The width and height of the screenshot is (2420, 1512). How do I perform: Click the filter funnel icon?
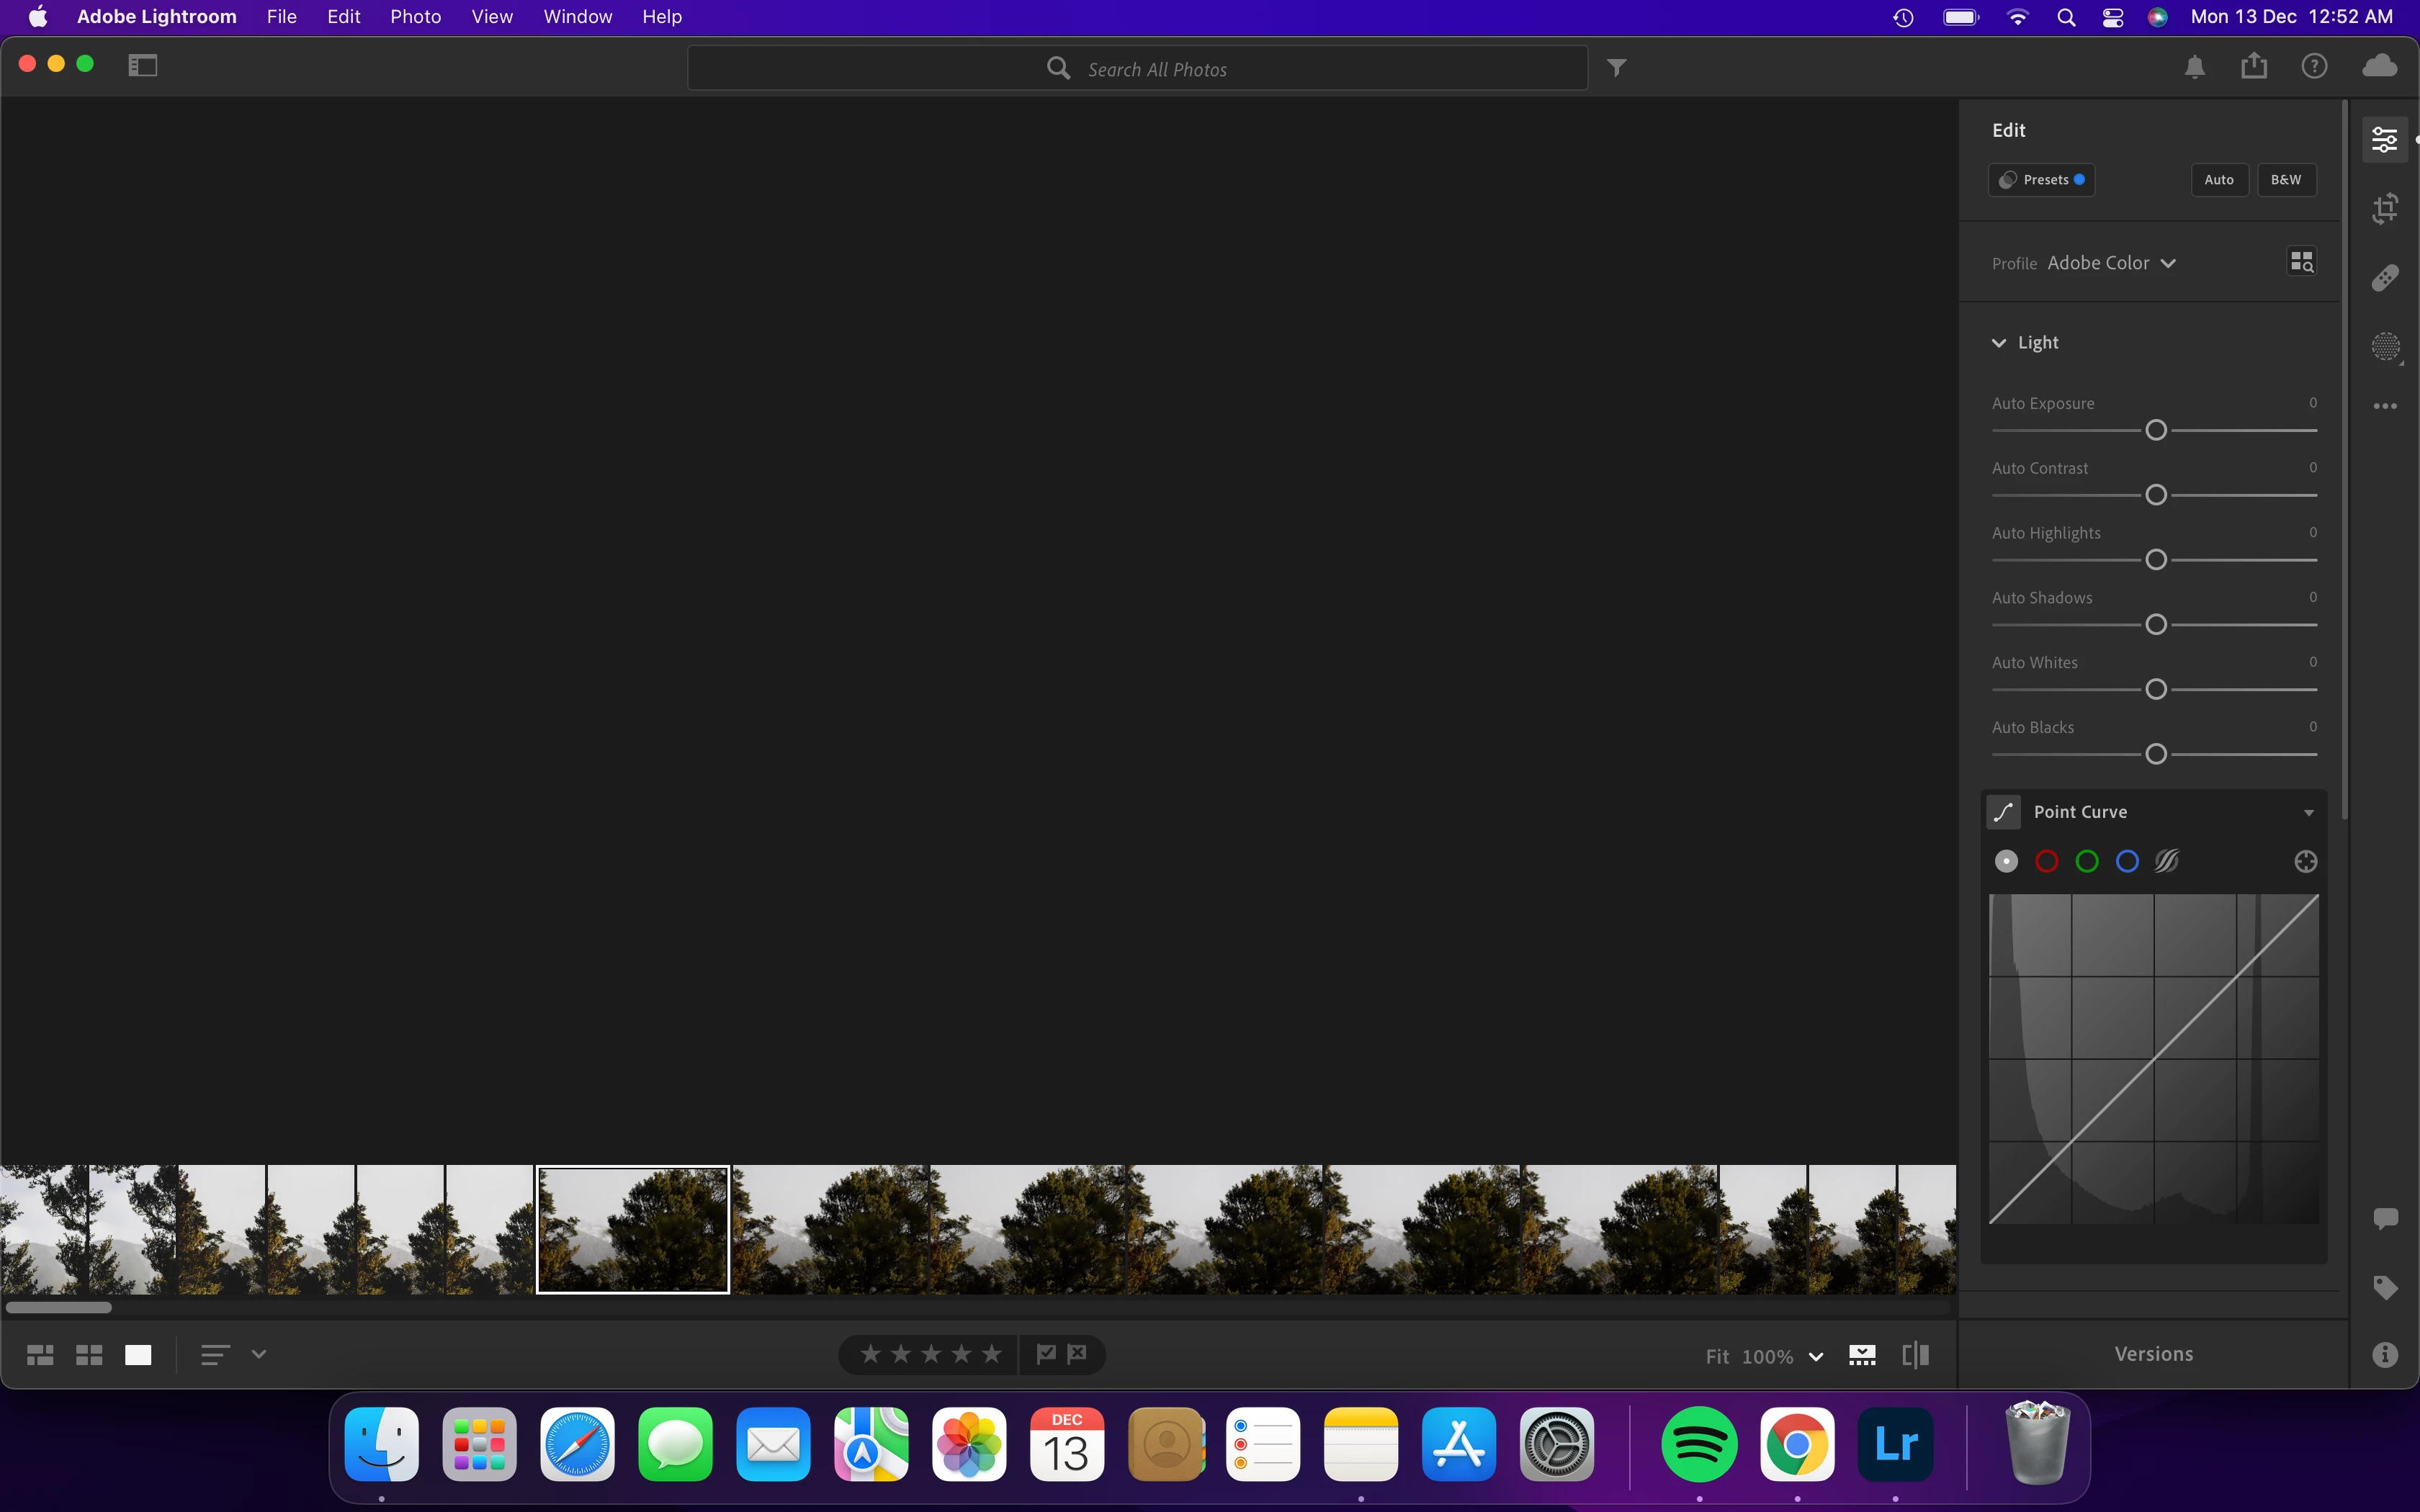(1616, 68)
